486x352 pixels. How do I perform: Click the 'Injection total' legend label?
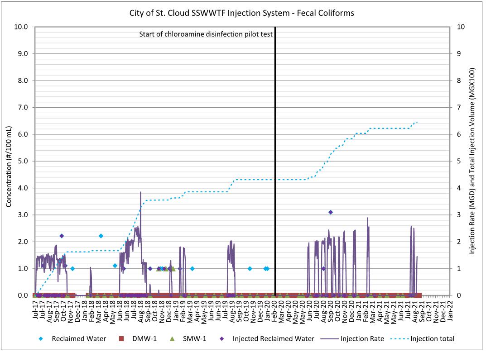pyautogui.click(x=433, y=339)
